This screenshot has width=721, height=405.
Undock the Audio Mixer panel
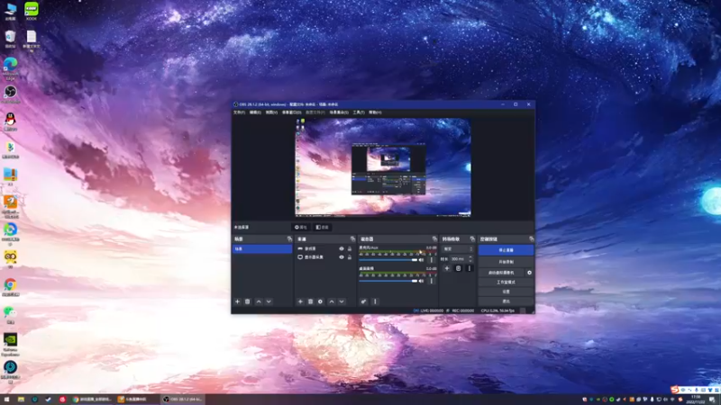434,239
